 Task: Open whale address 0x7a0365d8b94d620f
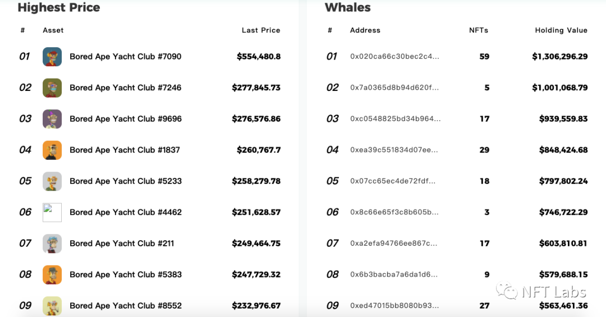(x=394, y=88)
